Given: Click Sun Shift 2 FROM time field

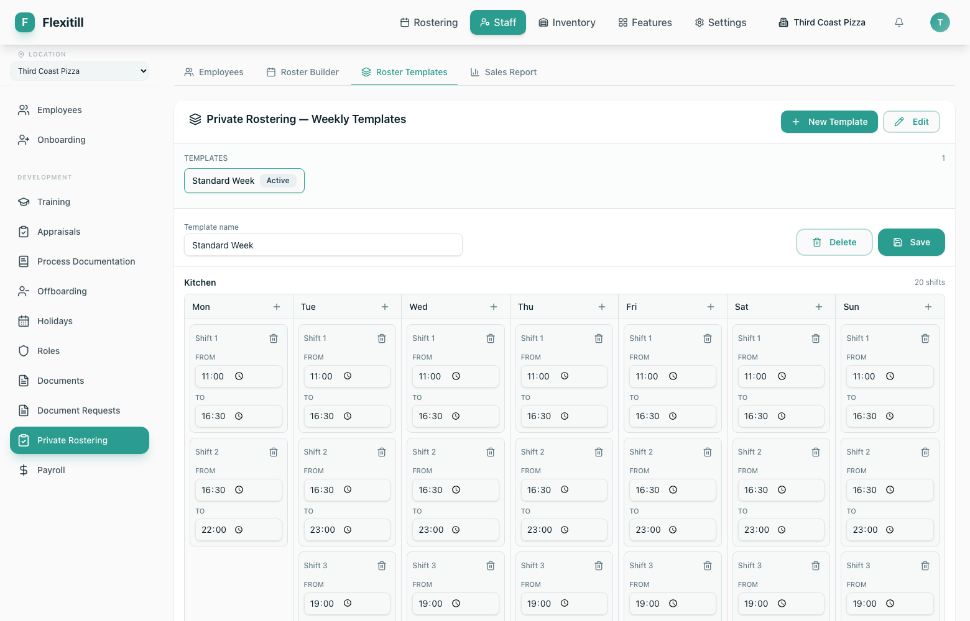Looking at the screenshot, I should (890, 490).
